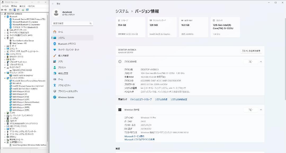The height and width of the screenshot is (153, 286).
Task: Click アクセシビリティ figure icon
Action: pyautogui.click(x=55, y=85)
